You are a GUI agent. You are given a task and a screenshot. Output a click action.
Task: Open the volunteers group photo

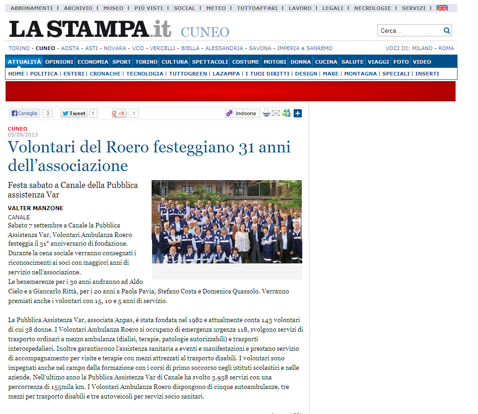coord(227,222)
